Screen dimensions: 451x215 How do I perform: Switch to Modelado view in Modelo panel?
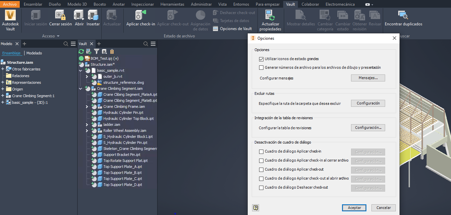[x=34, y=53]
